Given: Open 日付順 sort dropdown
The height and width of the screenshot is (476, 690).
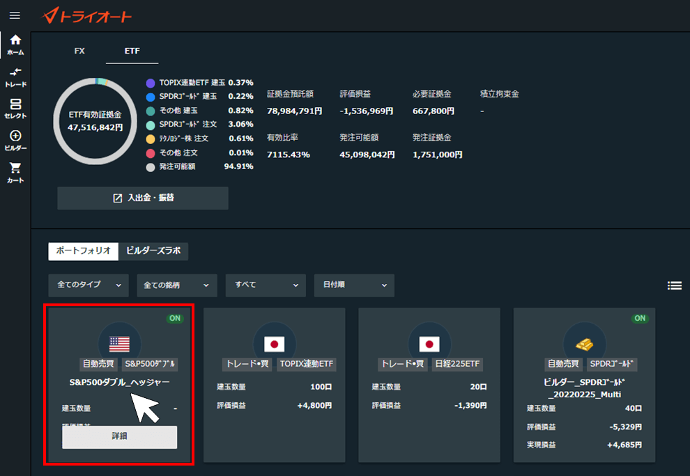Looking at the screenshot, I should tap(354, 285).
